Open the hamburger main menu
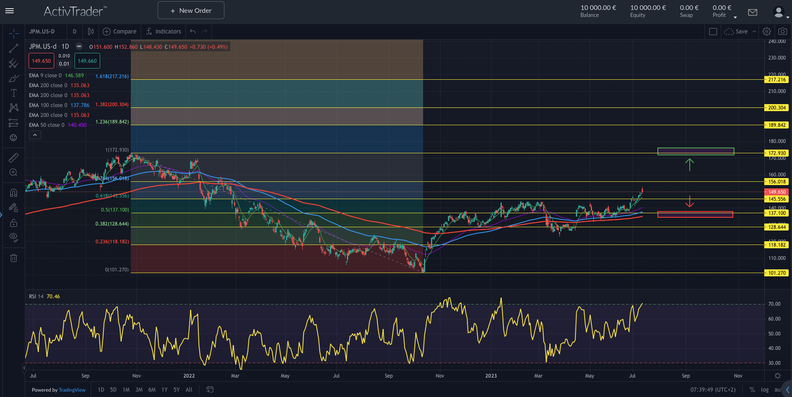This screenshot has width=792, height=397. pyautogui.click(x=10, y=11)
